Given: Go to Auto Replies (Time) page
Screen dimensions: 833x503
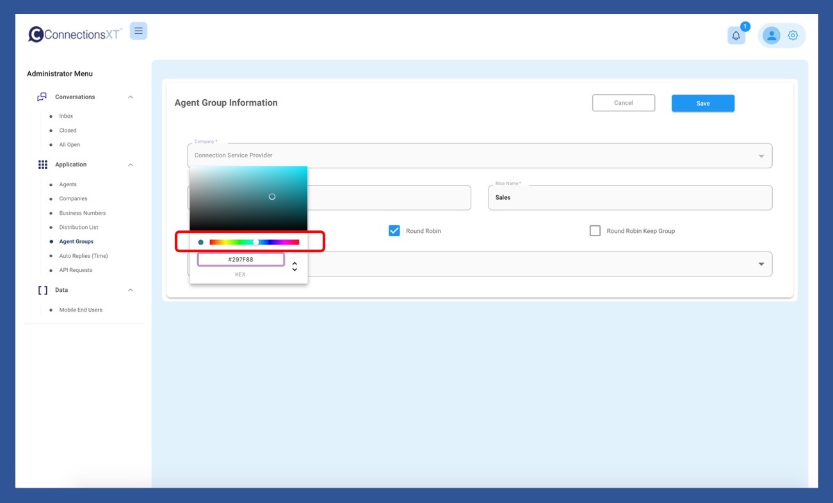Looking at the screenshot, I should tap(83, 256).
